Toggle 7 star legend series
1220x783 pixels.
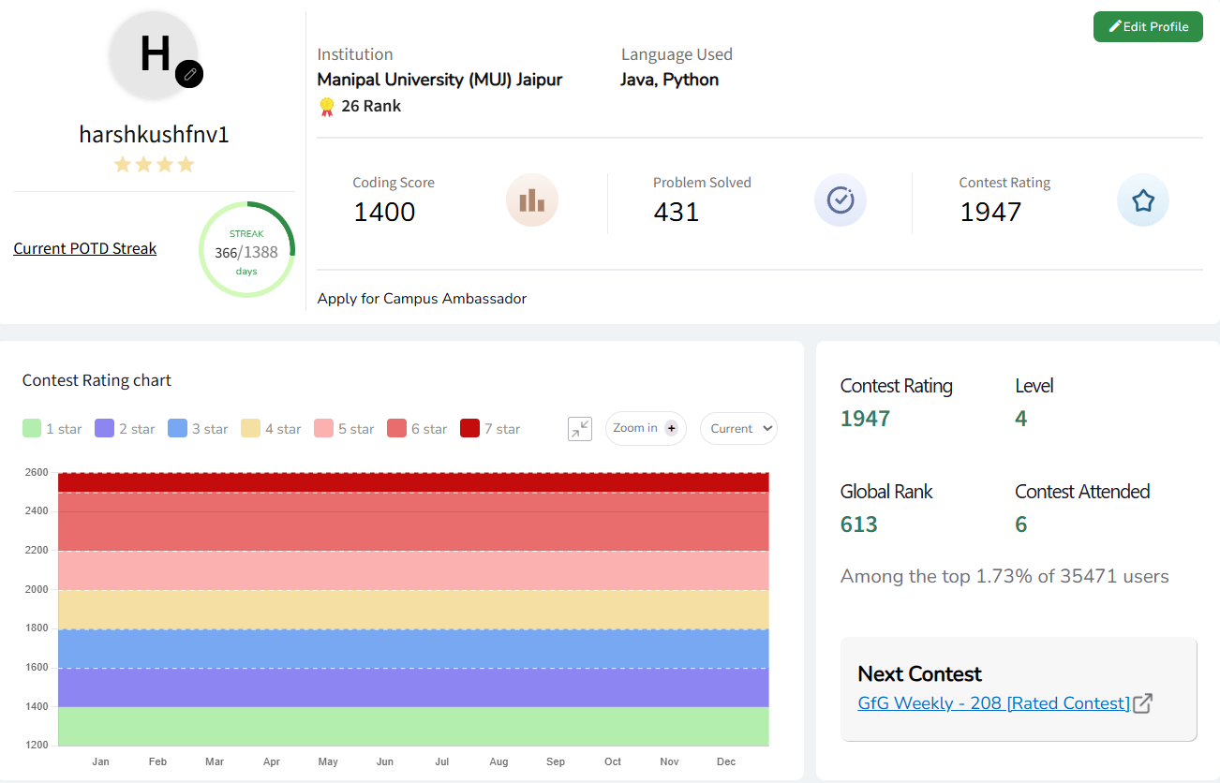click(491, 429)
